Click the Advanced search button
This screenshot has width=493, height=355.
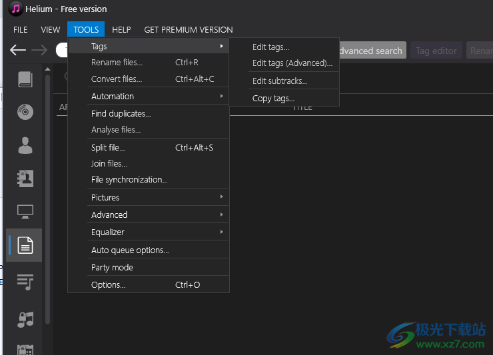[370, 51]
